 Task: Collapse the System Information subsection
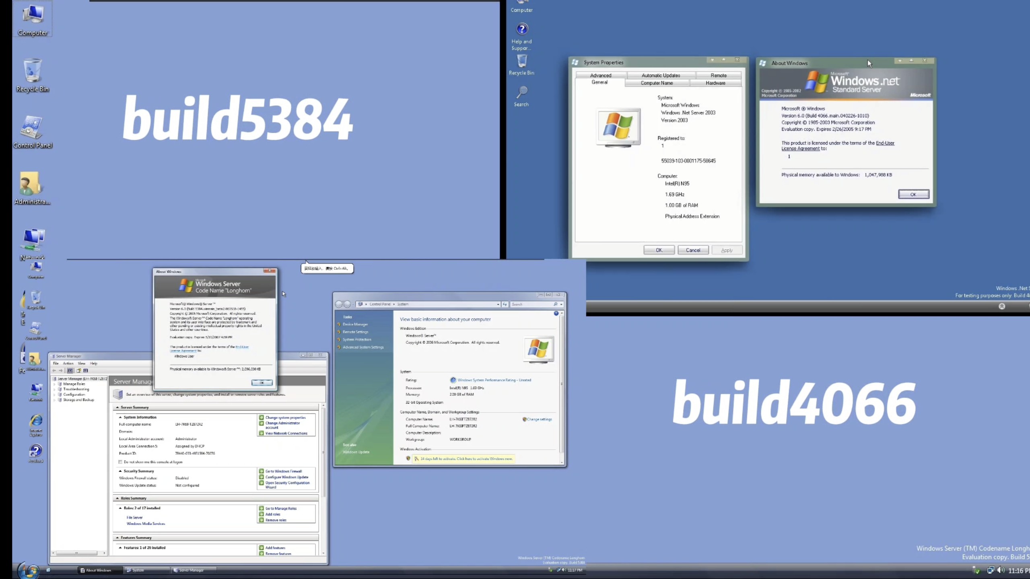[120, 417]
